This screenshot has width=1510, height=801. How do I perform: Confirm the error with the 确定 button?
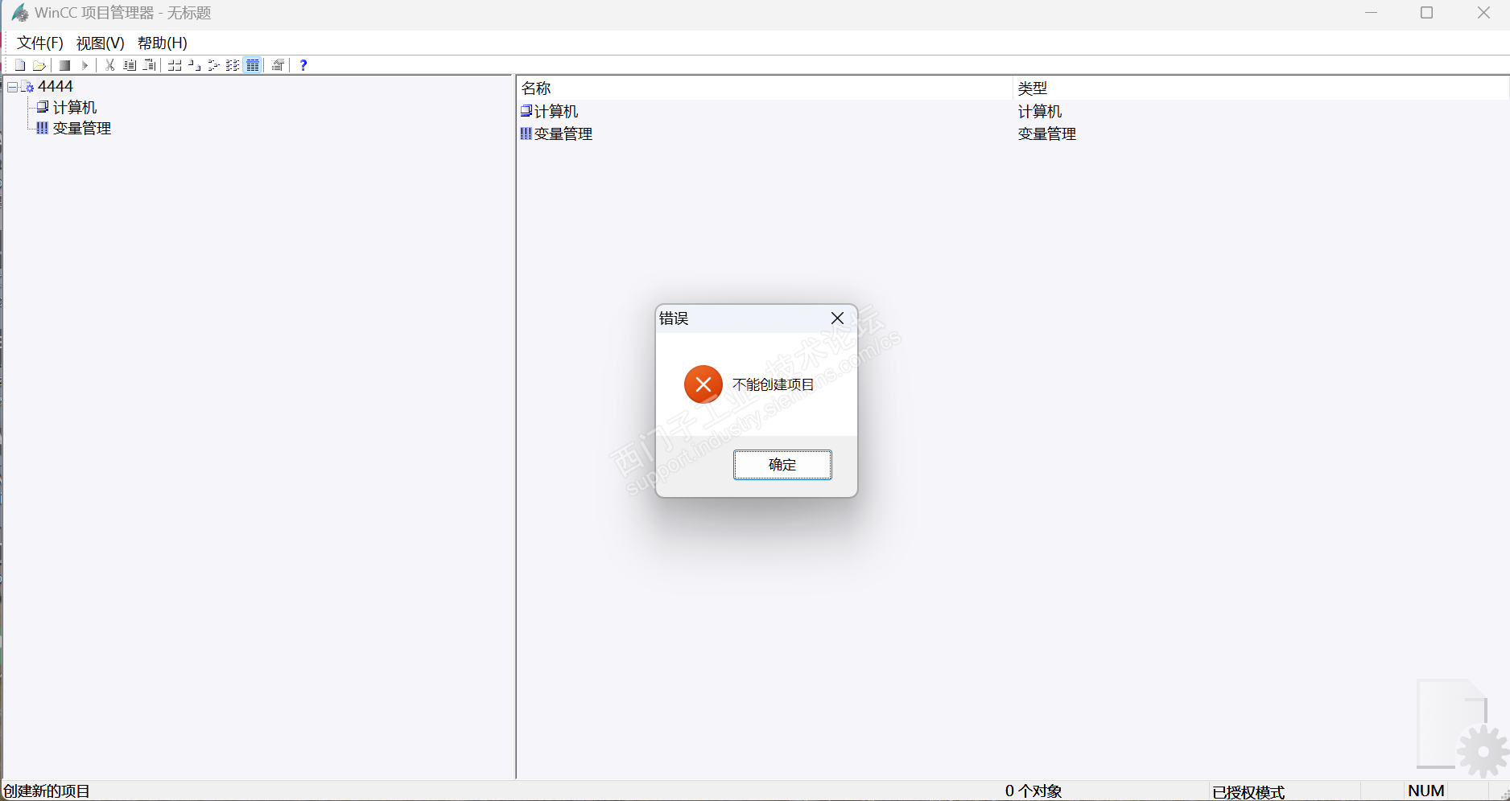[782, 465]
